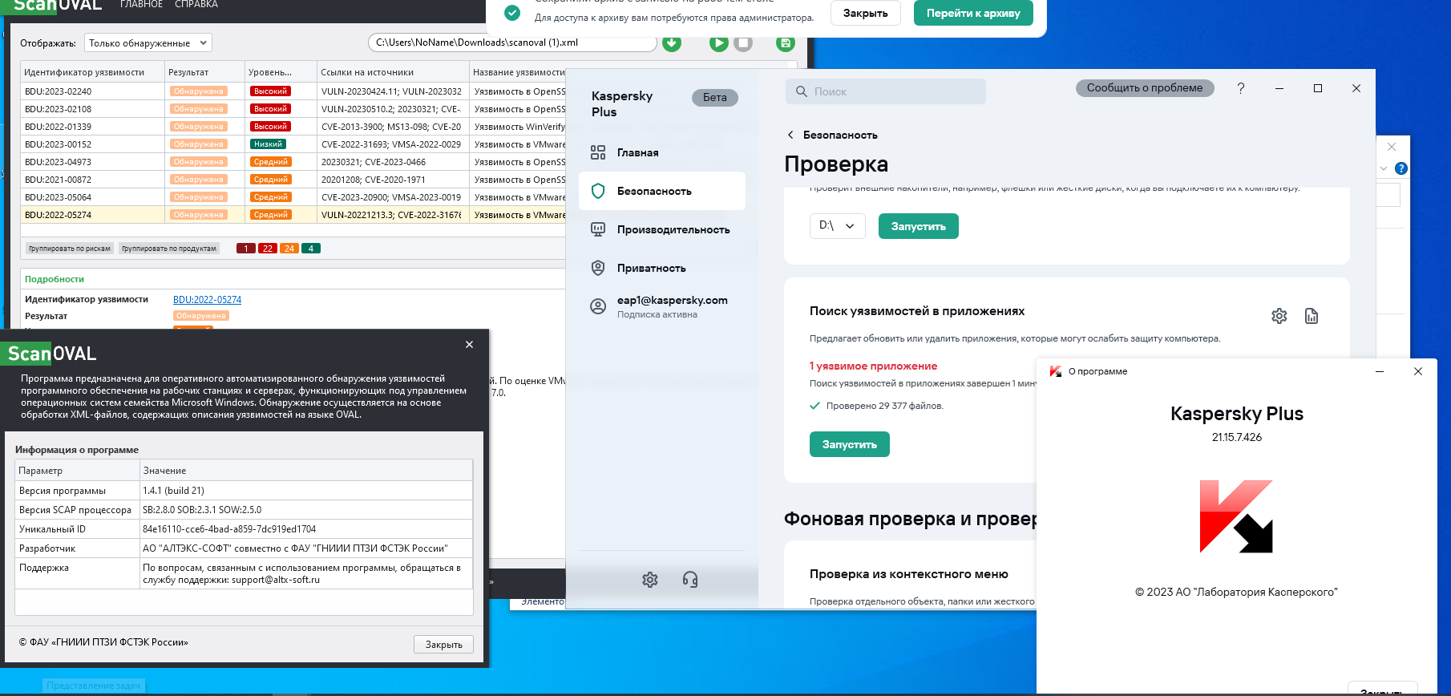
Task: Click the dark red count badge 1
Action: (x=246, y=249)
